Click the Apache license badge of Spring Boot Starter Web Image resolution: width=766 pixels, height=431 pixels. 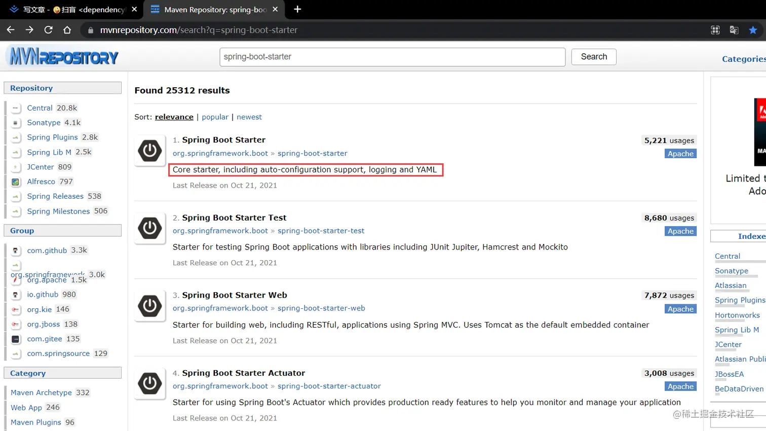tap(680, 309)
